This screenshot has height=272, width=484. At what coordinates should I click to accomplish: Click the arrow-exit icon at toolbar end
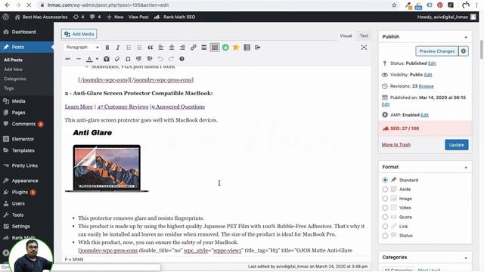(257, 48)
